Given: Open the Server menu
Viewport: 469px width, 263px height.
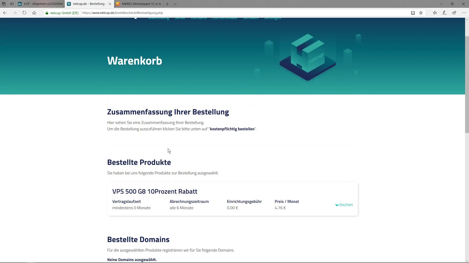Looking at the screenshot, I should coord(180,18).
